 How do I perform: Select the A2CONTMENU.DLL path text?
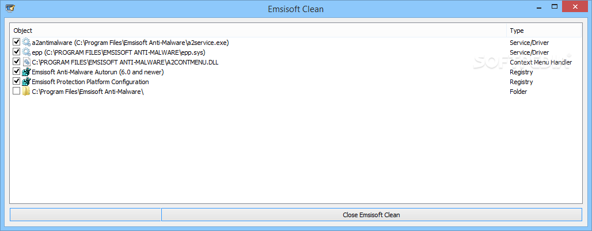[x=125, y=62]
